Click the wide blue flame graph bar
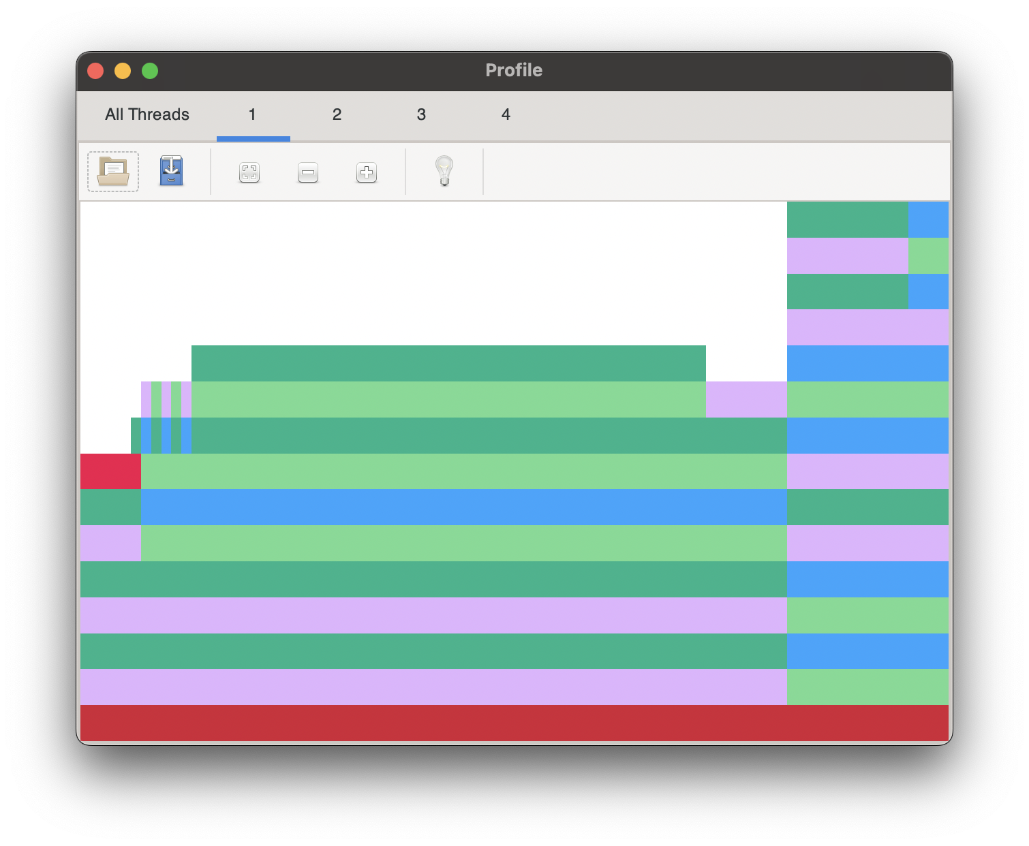1029x846 pixels. tap(463, 507)
